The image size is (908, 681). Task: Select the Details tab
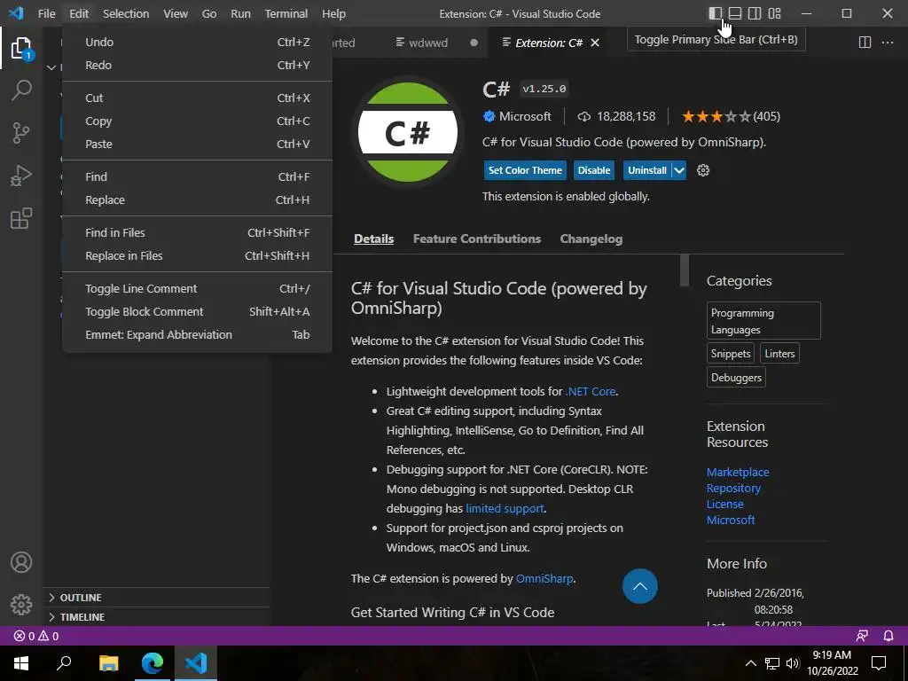click(373, 239)
